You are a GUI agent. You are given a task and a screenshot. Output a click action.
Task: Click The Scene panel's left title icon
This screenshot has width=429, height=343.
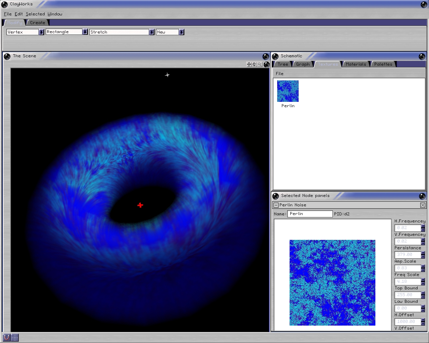coord(7,56)
